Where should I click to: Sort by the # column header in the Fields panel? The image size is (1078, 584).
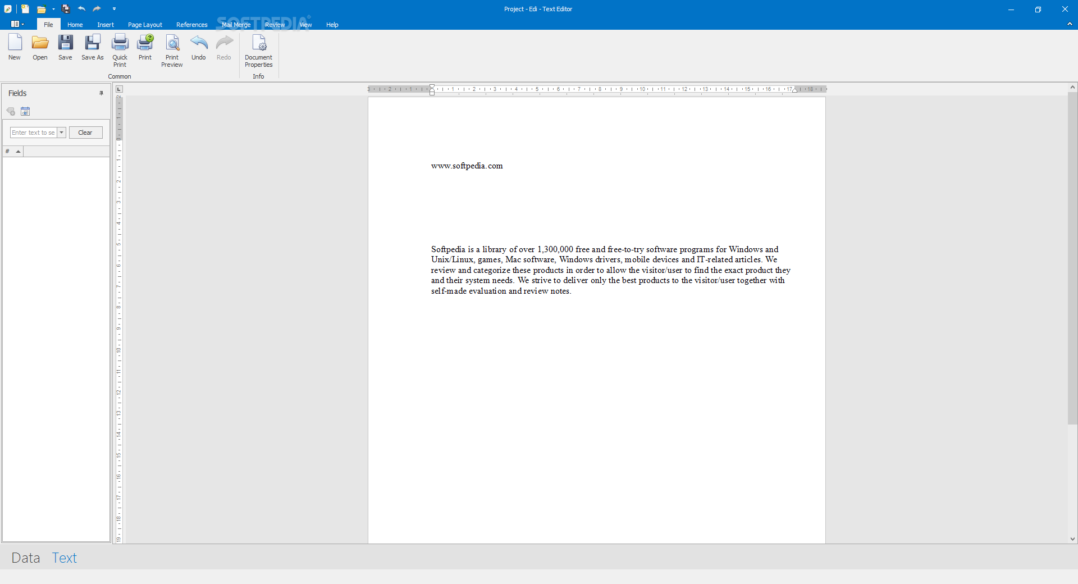[x=13, y=151]
